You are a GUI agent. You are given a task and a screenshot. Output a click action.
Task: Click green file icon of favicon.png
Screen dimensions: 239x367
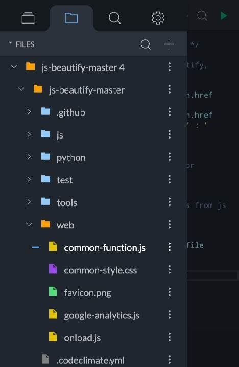pyautogui.click(x=53, y=292)
